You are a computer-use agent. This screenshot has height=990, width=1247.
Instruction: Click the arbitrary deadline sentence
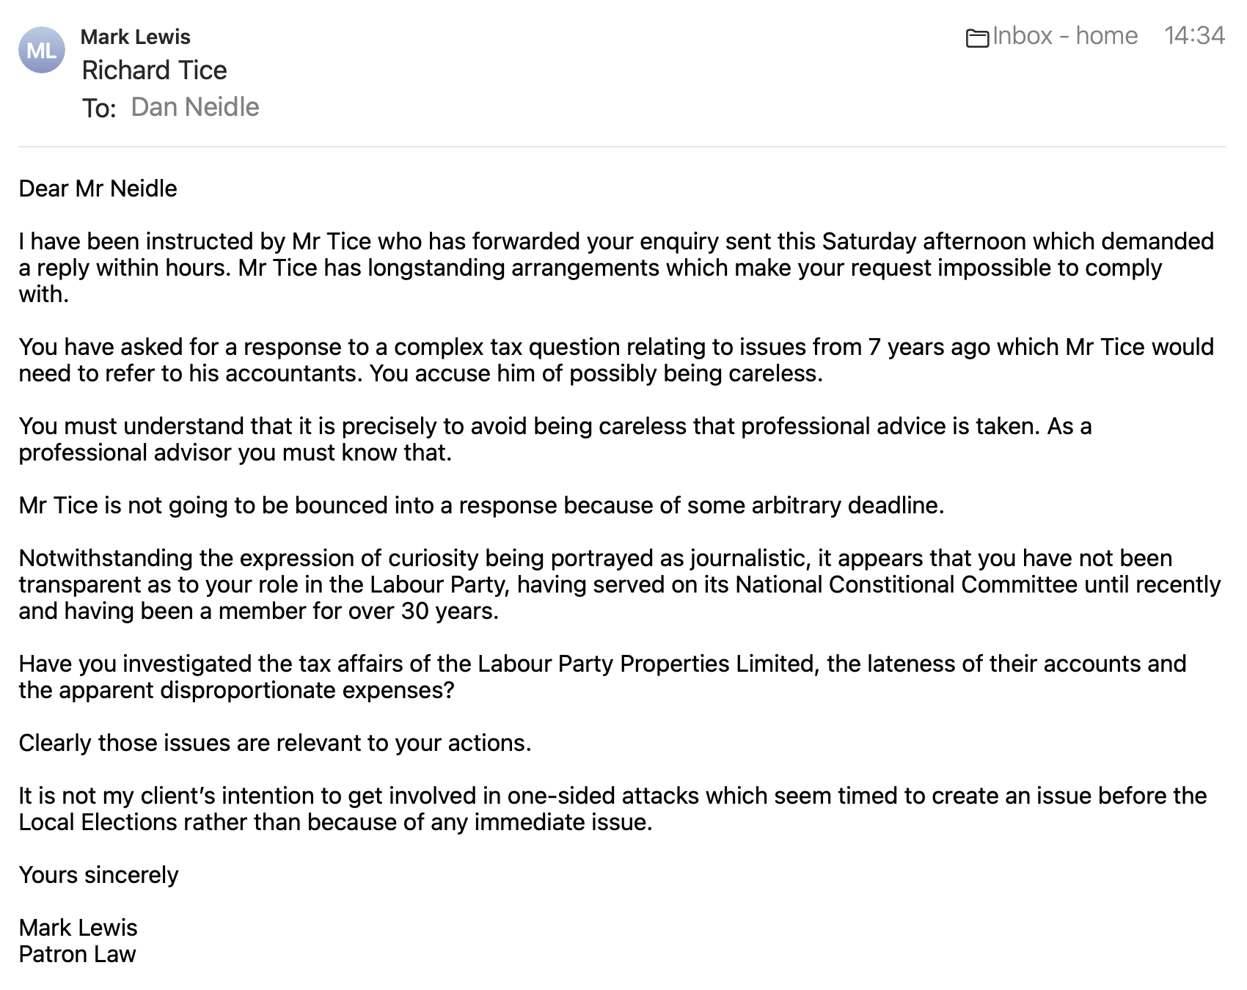(x=481, y=505)
